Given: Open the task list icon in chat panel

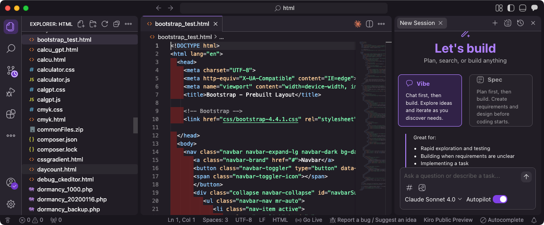Looking at the screenshot, I should pos(508,23).
